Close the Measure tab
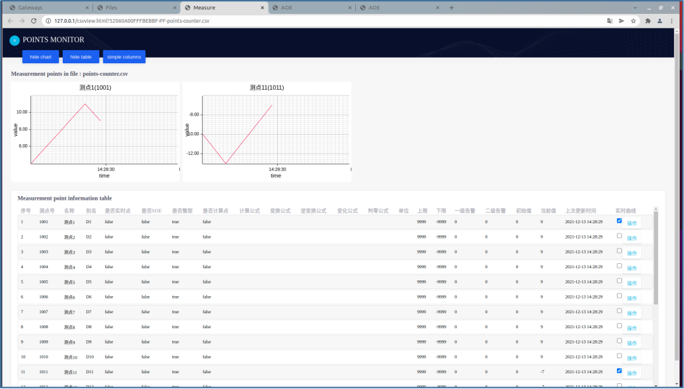 pos(262,8)
